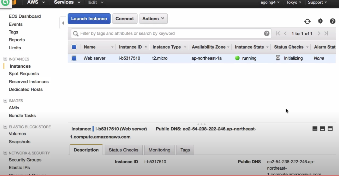Open Dedicated Hosts in the sidebar
The width and height of the screenshot is (339, 176).
(26, 89)
